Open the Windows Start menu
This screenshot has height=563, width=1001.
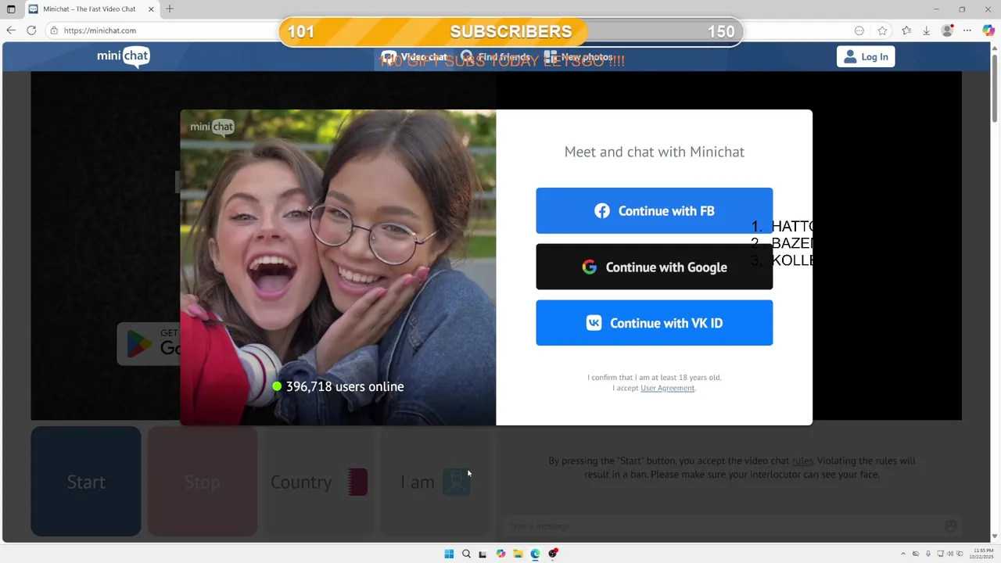pos(449,554)
